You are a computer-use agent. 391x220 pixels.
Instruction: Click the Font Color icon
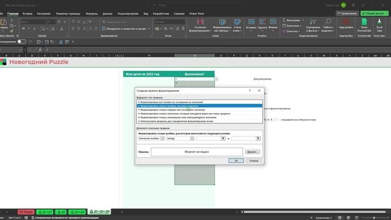point(62,29)
